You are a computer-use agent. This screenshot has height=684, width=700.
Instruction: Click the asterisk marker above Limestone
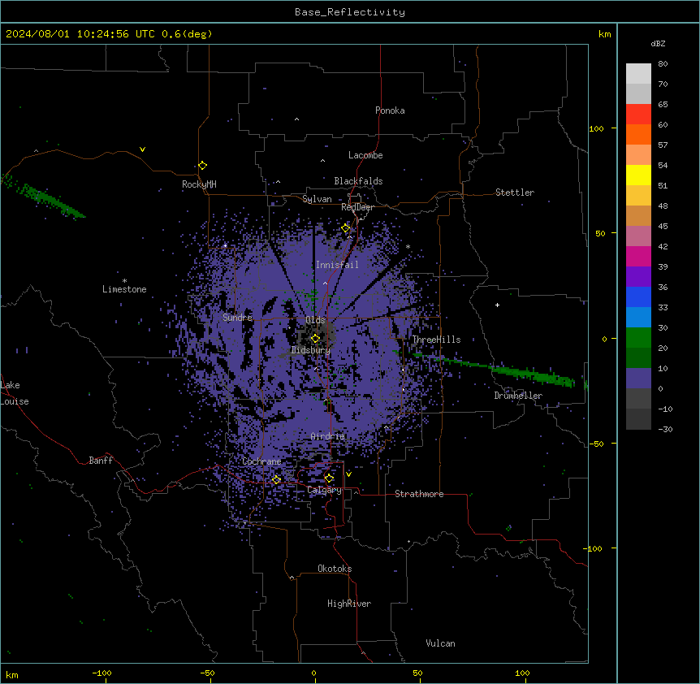pyautogui.click(x=124, y=281)
